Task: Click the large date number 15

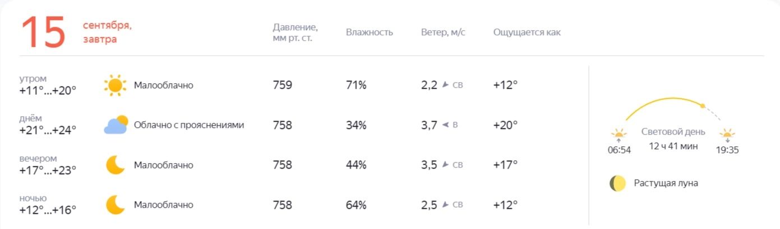Action: [x=43, y=32]
